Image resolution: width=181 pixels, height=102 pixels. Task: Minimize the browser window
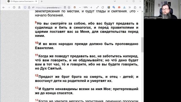pyautogui.click(x=127, y=1)
